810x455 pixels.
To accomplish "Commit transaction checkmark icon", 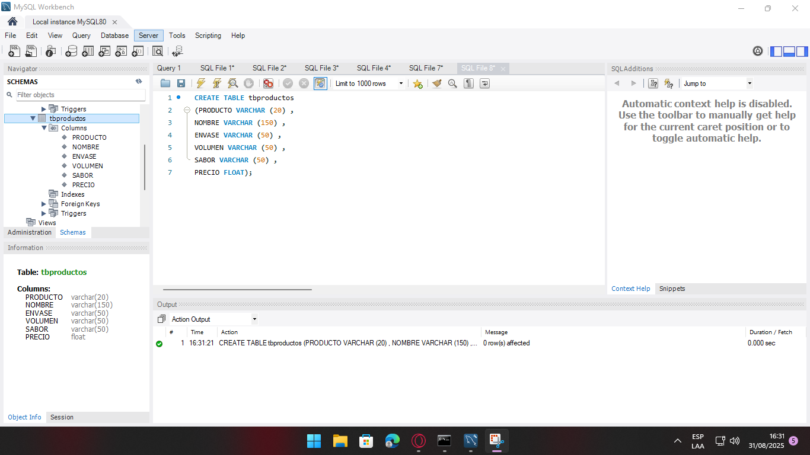I will pos(288,84).
